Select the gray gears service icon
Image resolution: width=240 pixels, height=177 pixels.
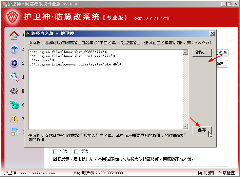pos(14,77)
